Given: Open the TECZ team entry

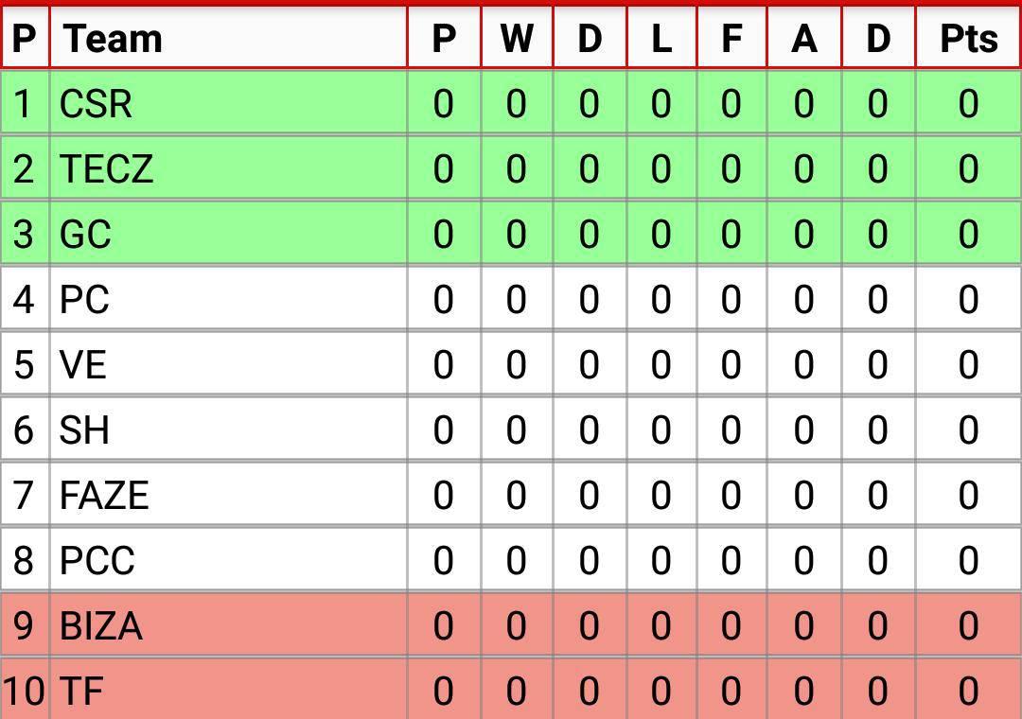Looking at the screenshot, I should point(107,168).
